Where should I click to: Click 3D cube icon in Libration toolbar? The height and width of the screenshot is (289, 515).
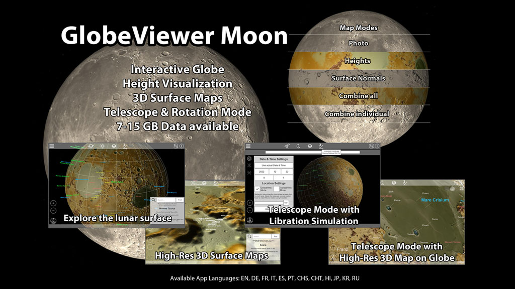(x=310, y=146)
